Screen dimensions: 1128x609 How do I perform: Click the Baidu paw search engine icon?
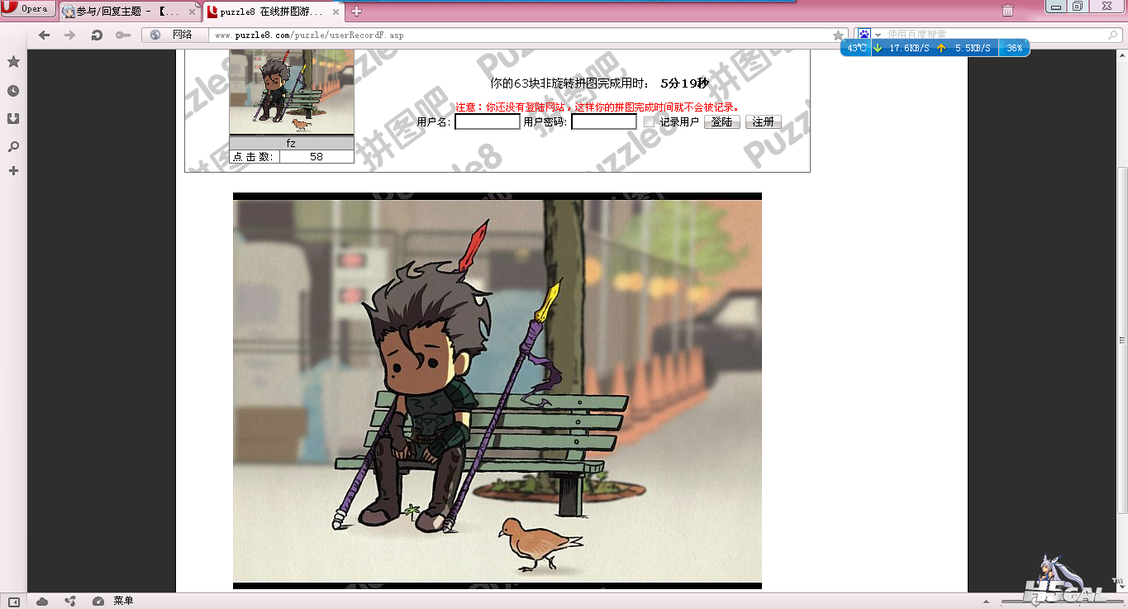click(864, 35)
